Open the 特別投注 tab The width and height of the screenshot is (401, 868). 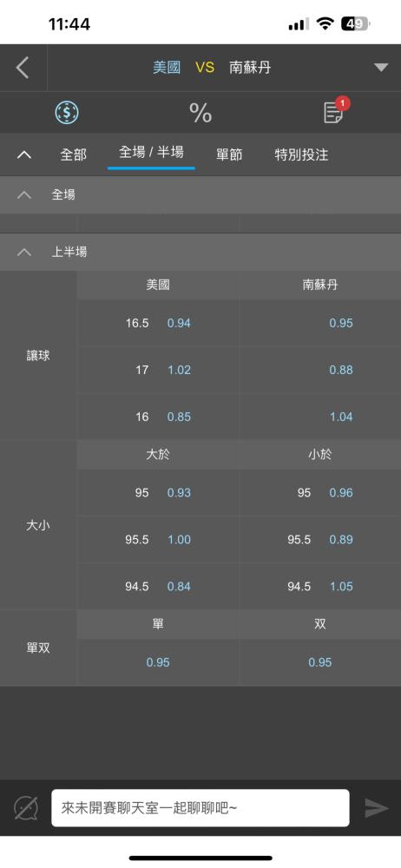(x=301, y=155)
